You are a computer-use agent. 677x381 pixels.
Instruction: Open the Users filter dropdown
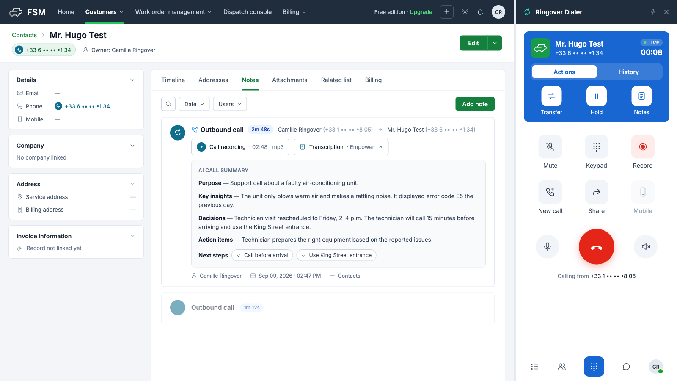click(230, 104)
